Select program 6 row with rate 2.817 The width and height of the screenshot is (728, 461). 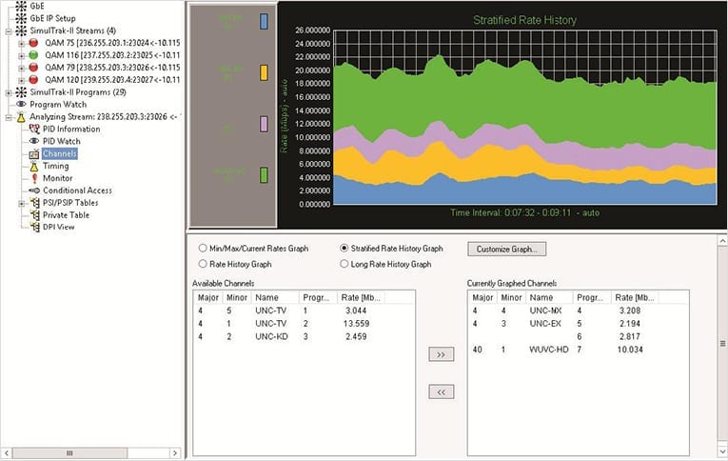pyautogui.click(x=578, y=336)
